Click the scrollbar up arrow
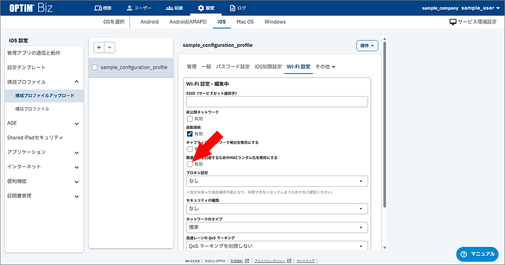The image size is (505, 265). 385,39
